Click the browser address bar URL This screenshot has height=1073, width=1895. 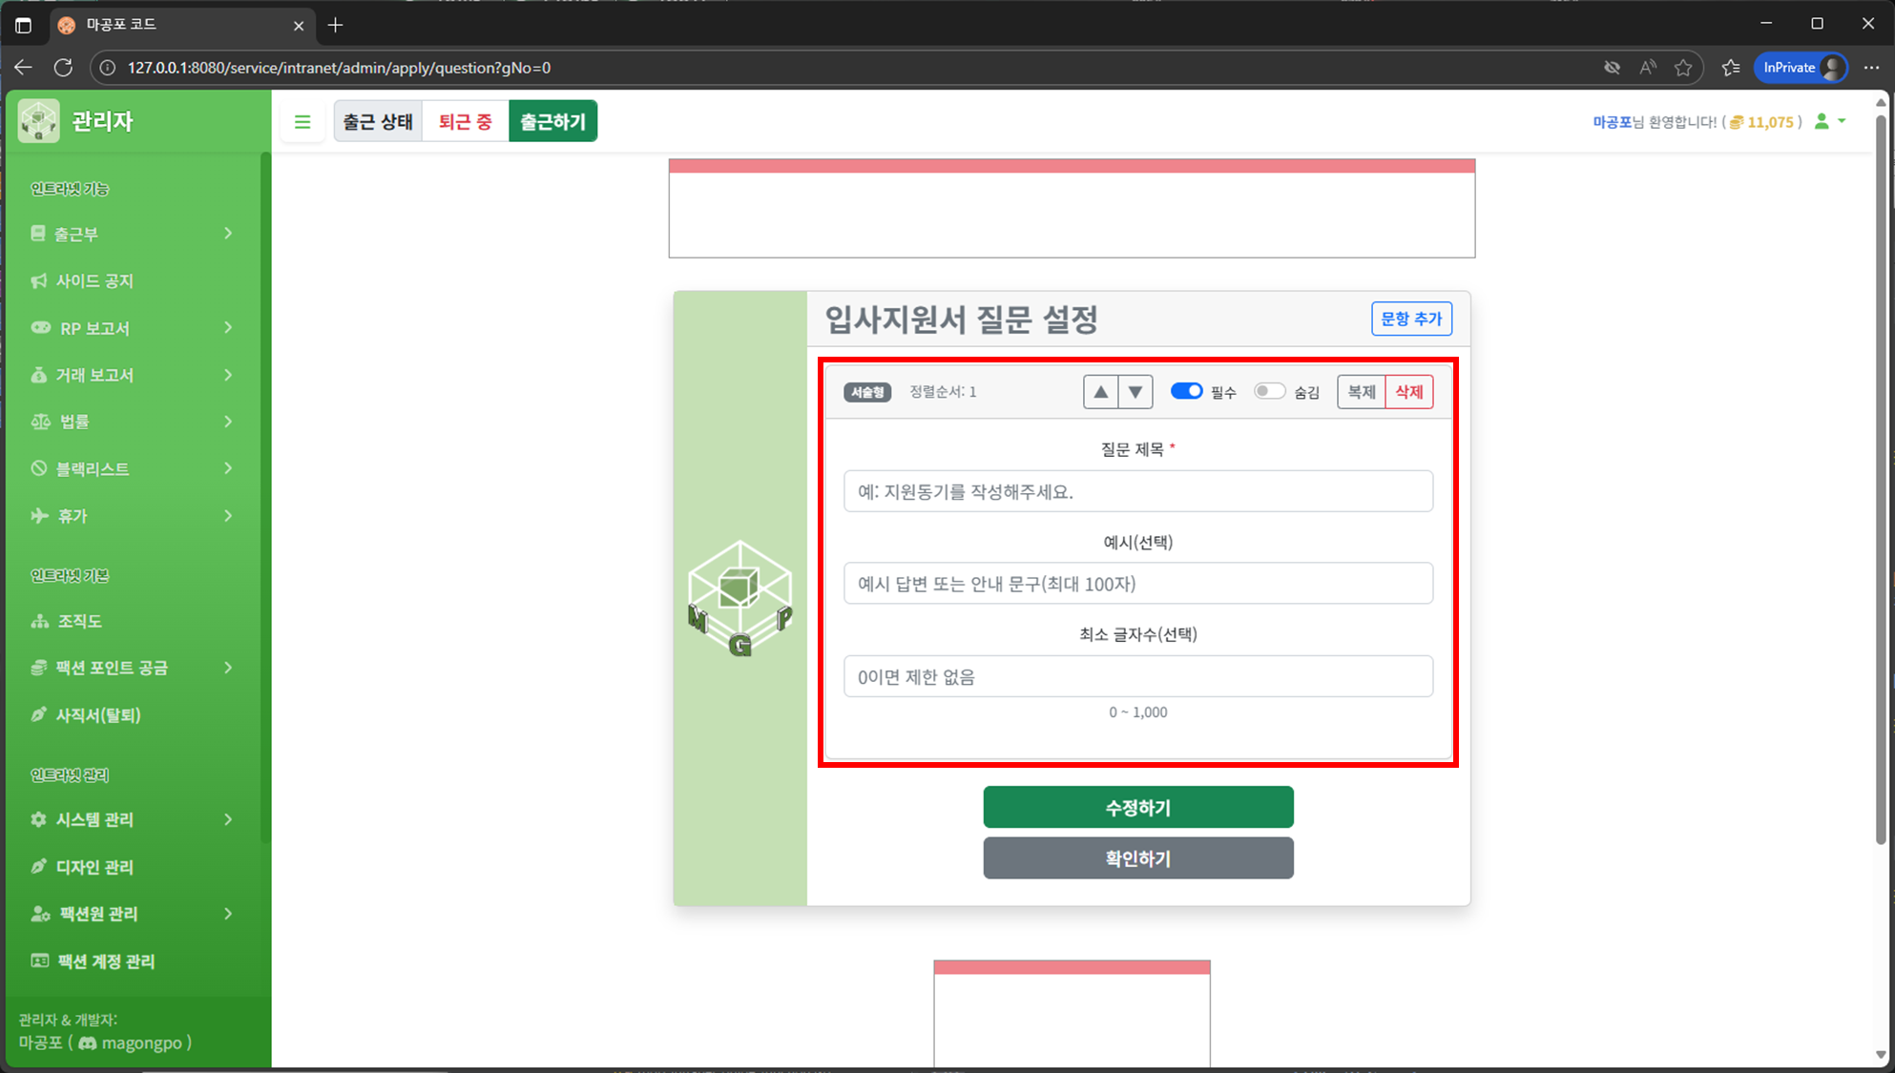point(339,68)
